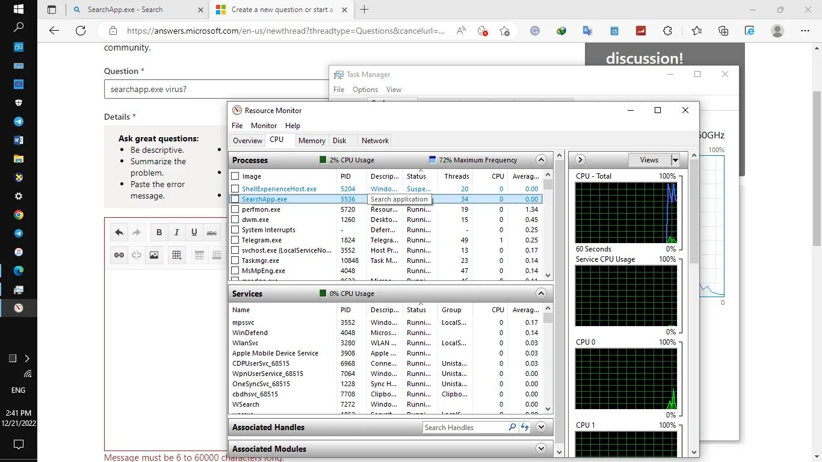Image resolution: width=822 pixels, height=462 pixels.
Task: Undo the last edit with the back arrow
Action: click(x=119, y=232)
